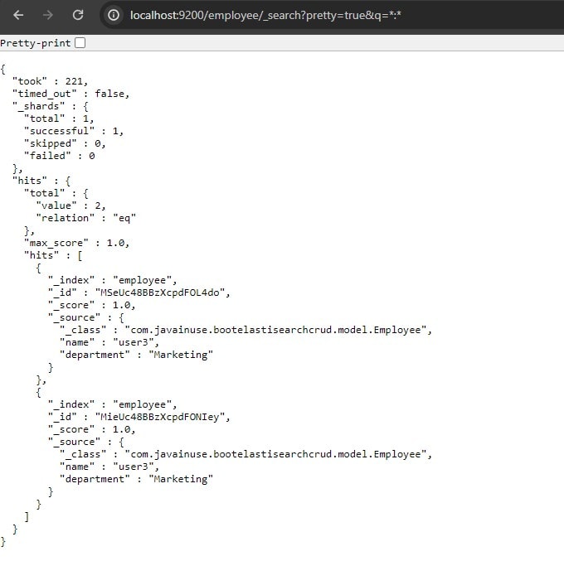
Task: Click the first hit's "department" : "Marketing"
Action: pyautogui.click(x=136, y=355)
